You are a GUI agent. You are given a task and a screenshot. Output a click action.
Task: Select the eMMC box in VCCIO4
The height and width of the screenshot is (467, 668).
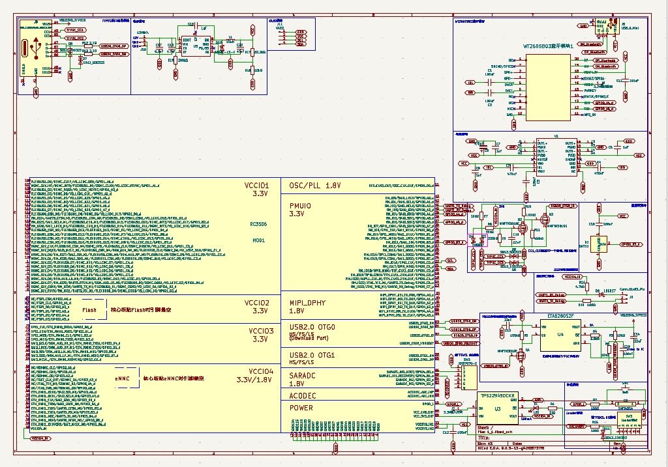(x=123, y=378)
